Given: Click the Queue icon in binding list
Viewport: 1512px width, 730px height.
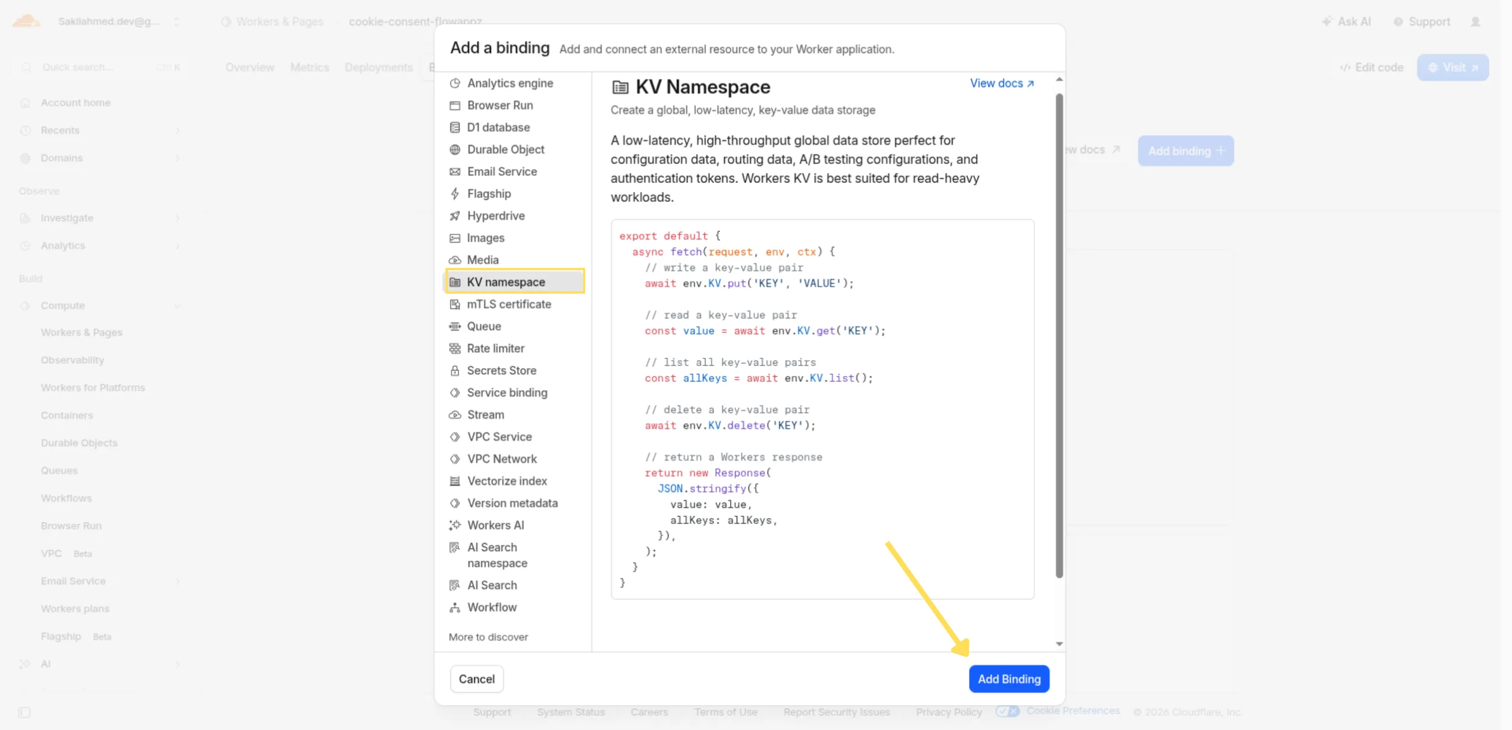Looking at the screenshot, I should pos(454,326).
